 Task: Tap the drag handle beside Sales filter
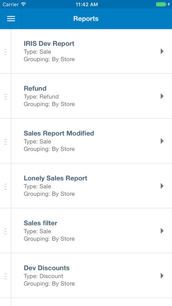[x=5, y=231]
